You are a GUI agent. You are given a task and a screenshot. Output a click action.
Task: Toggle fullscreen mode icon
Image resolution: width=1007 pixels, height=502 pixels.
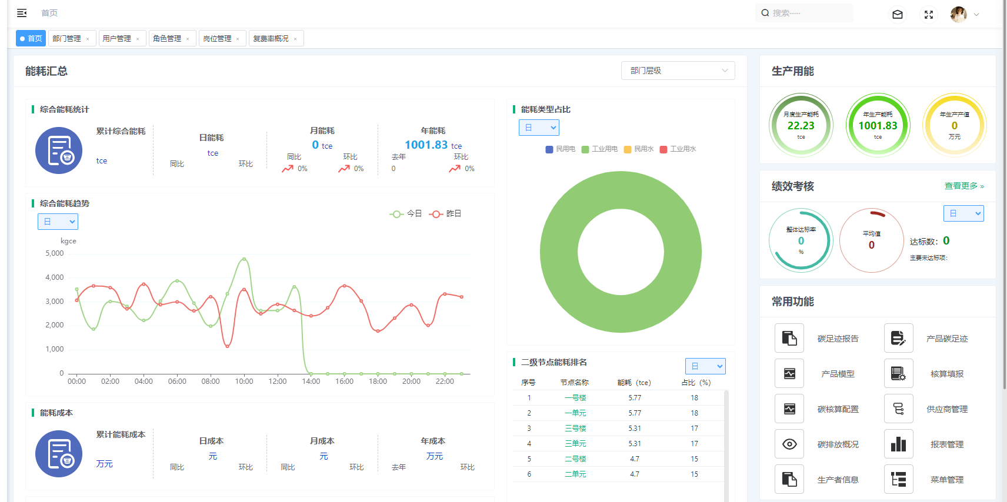pos(929,15)
